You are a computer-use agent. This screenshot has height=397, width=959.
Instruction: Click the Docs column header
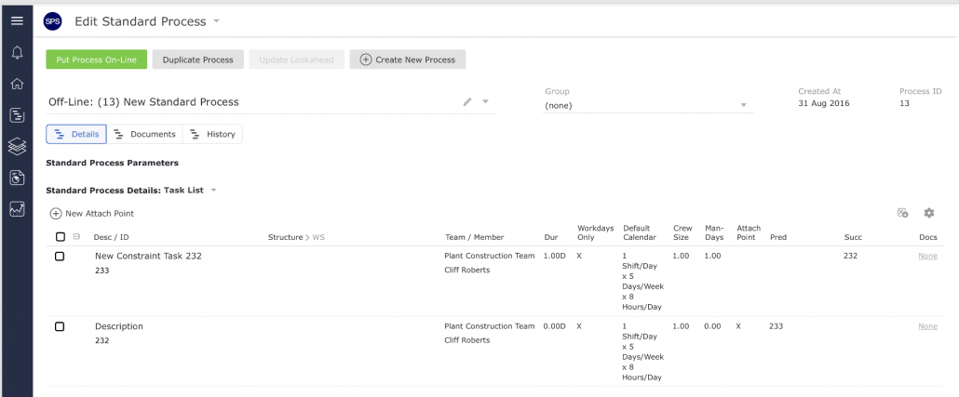point(927,237)
